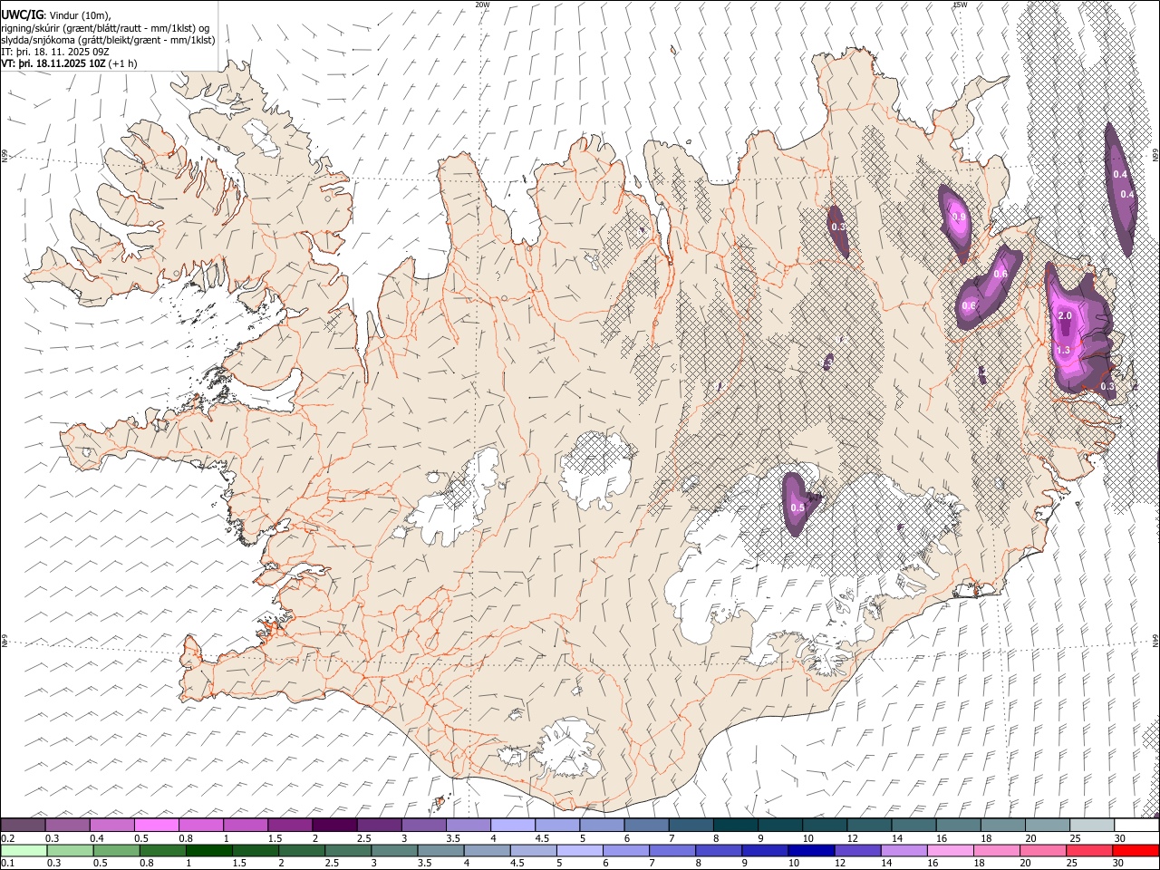Select the bright red swatch after 30 on rain scale
1160x870 pixels.
click(1135, 850)
